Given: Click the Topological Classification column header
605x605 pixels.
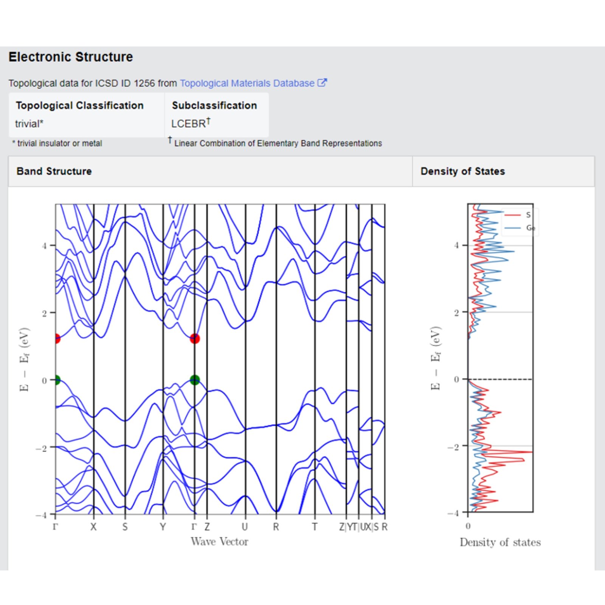Looking at the screenshot, I should click(x=79, y=105).
